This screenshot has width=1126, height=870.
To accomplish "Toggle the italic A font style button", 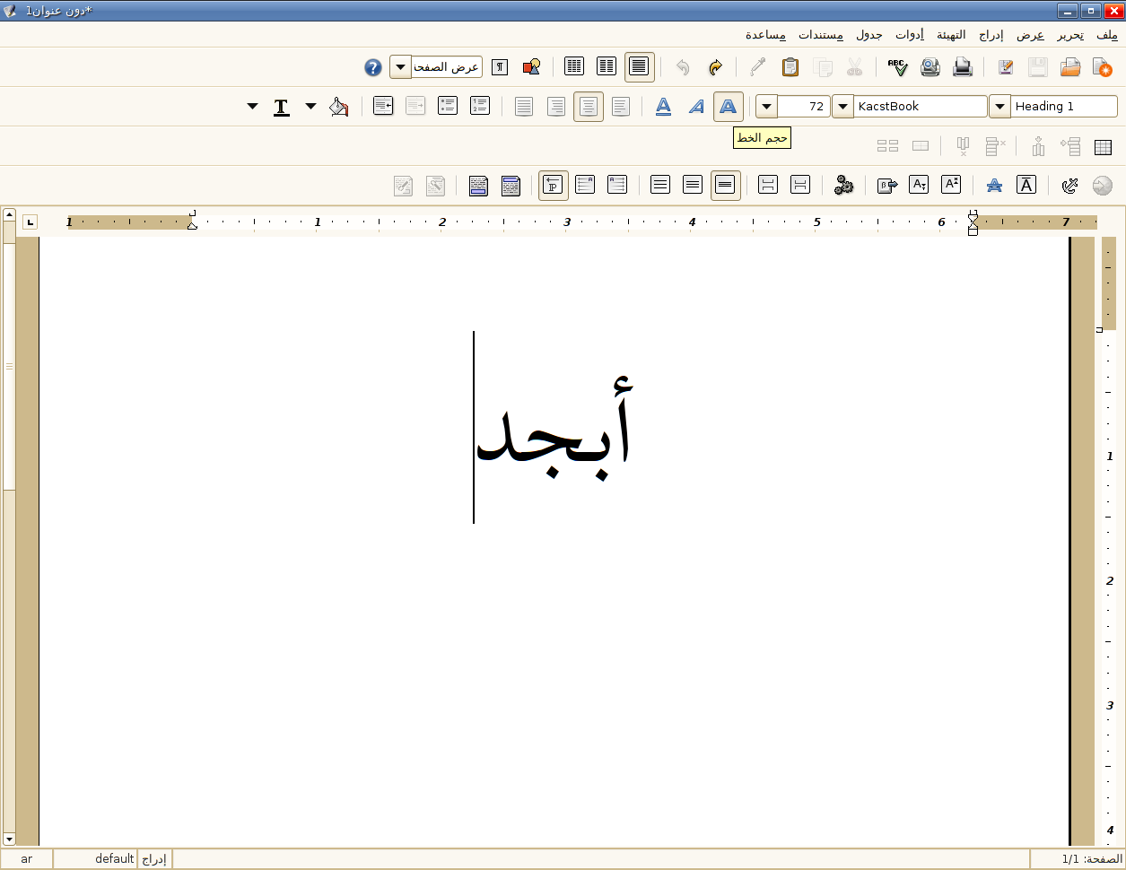I will pyautogui.click(x=696, y=107).
